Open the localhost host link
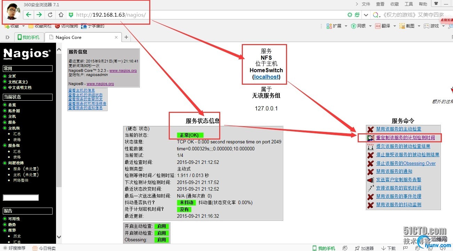 pyautogui.click(x=266, y=77)
